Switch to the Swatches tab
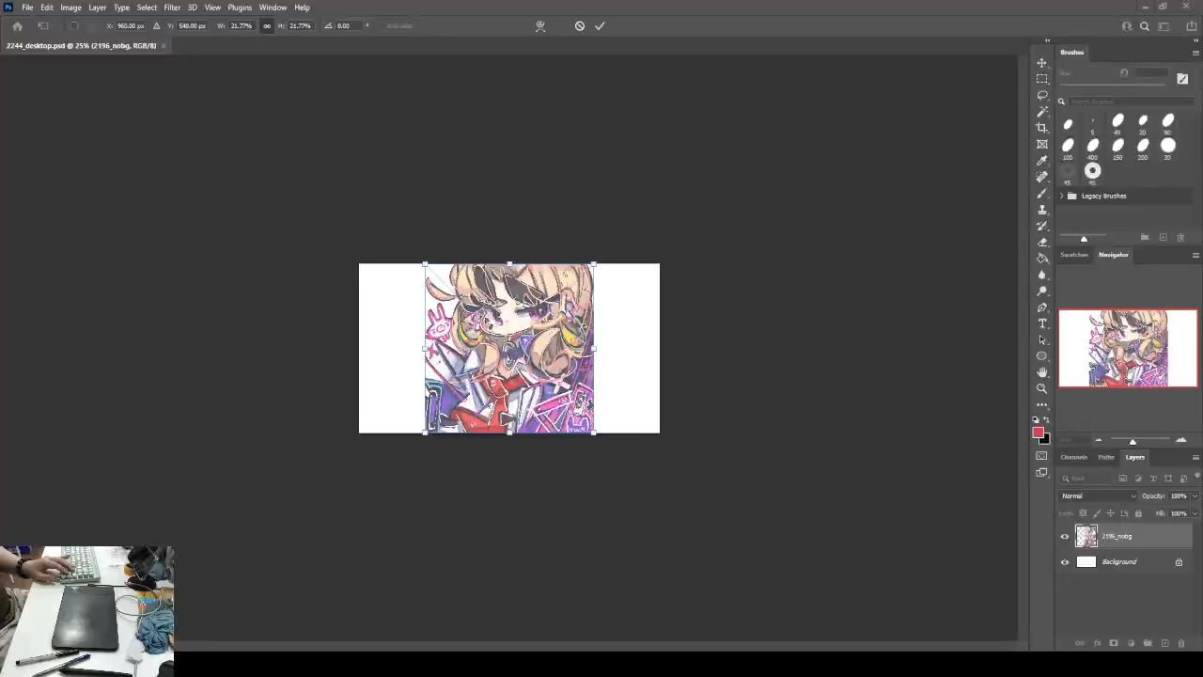Image resolution: width=1203 pixels, height=677 pixels. click(1073, 255)
